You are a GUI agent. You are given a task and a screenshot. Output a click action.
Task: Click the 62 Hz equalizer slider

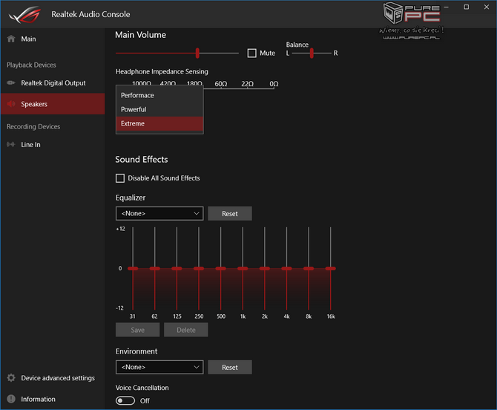[x=155, y=268]
